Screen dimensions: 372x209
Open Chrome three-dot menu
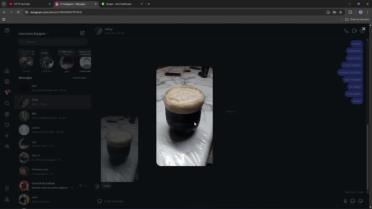[368, 12]
